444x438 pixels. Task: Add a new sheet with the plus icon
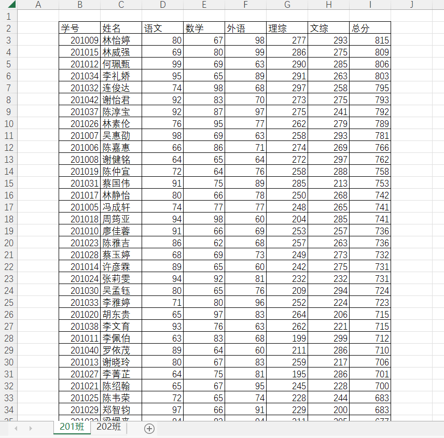coord(149,428)
